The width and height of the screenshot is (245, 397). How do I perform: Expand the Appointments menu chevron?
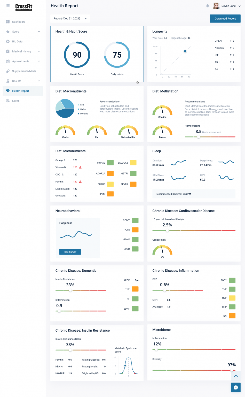(x=39, y=61)
